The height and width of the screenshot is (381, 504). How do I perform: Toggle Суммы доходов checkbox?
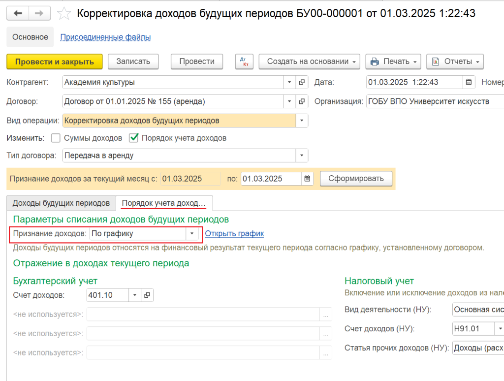tap(56, 138)
